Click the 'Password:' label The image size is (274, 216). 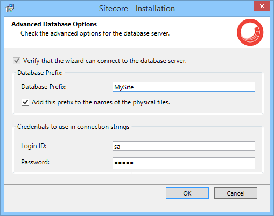[35, 162]
